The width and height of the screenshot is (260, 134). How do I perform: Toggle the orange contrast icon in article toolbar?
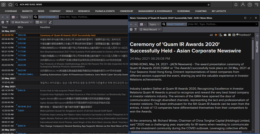[x=216, y=35]
